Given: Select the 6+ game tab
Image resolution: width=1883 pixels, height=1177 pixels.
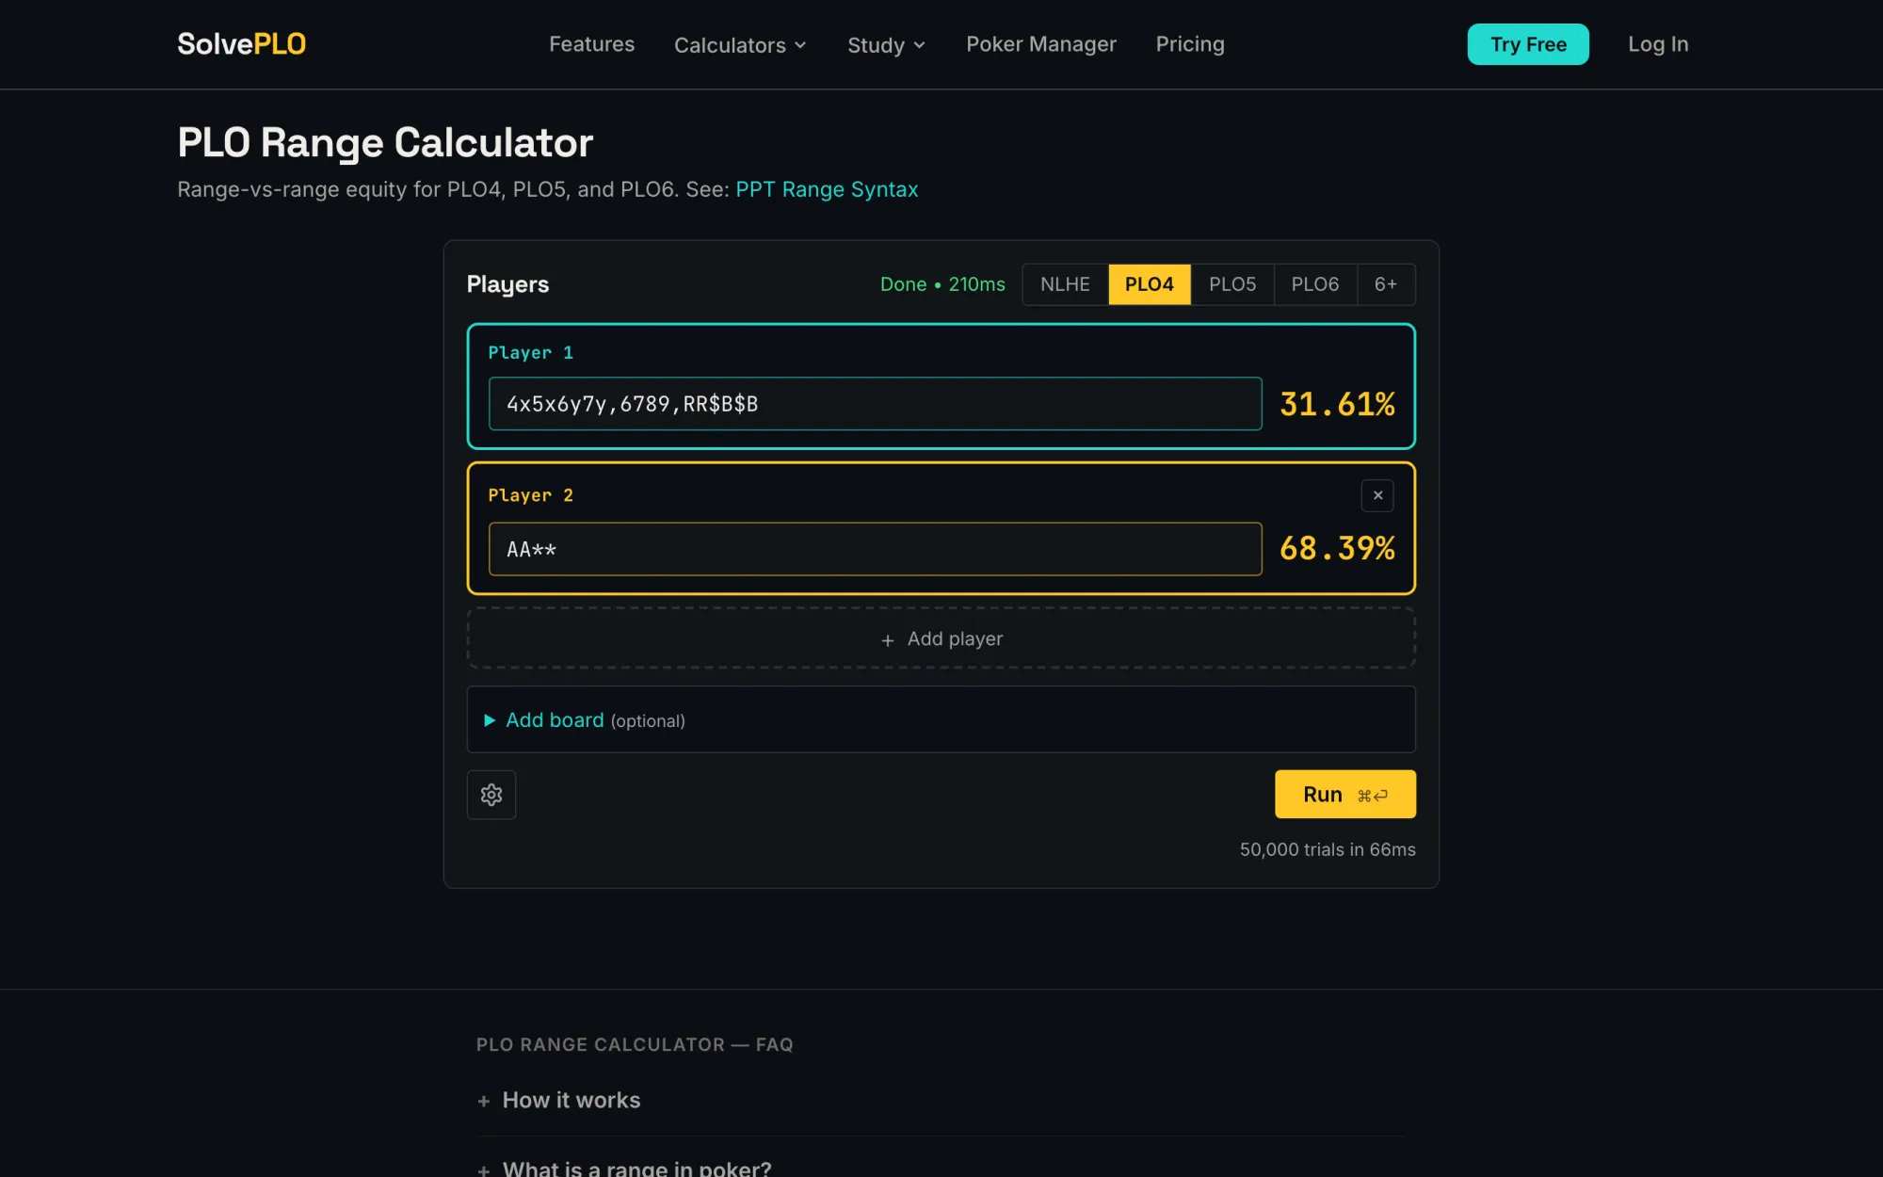Looking at the screenshot, I should click(1386, 284).
